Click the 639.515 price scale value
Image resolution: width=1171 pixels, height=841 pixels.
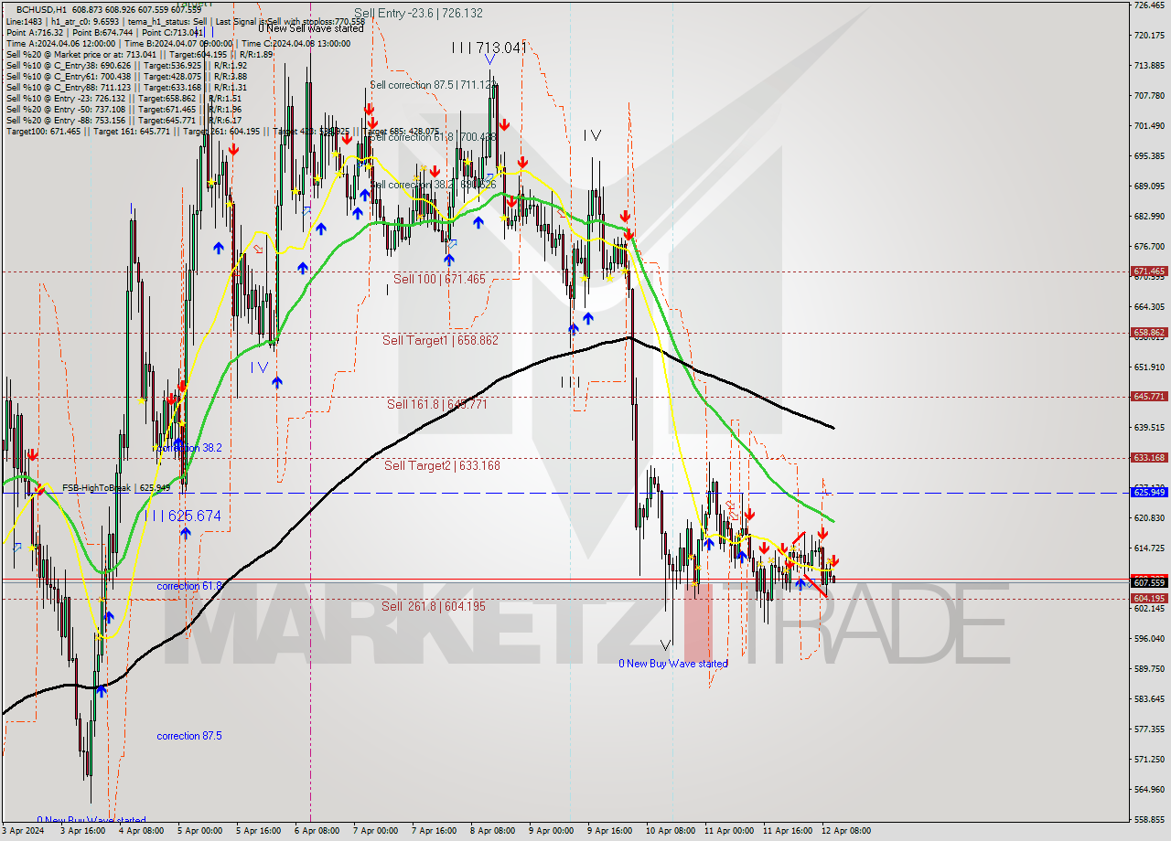coord(1149,428)
